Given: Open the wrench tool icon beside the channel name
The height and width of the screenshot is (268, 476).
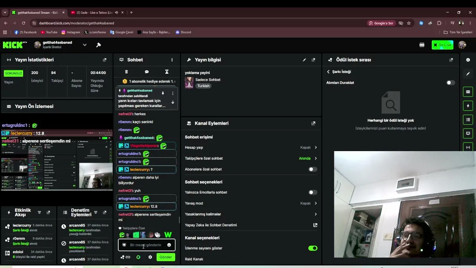Looking at the screenshot, I should 99,45.
